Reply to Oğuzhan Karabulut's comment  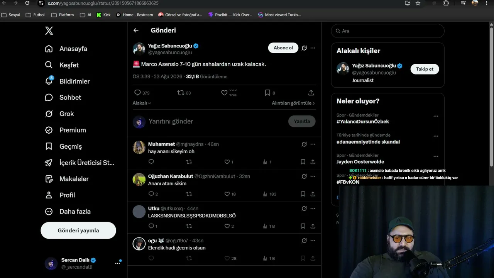(x=151, y=194)
